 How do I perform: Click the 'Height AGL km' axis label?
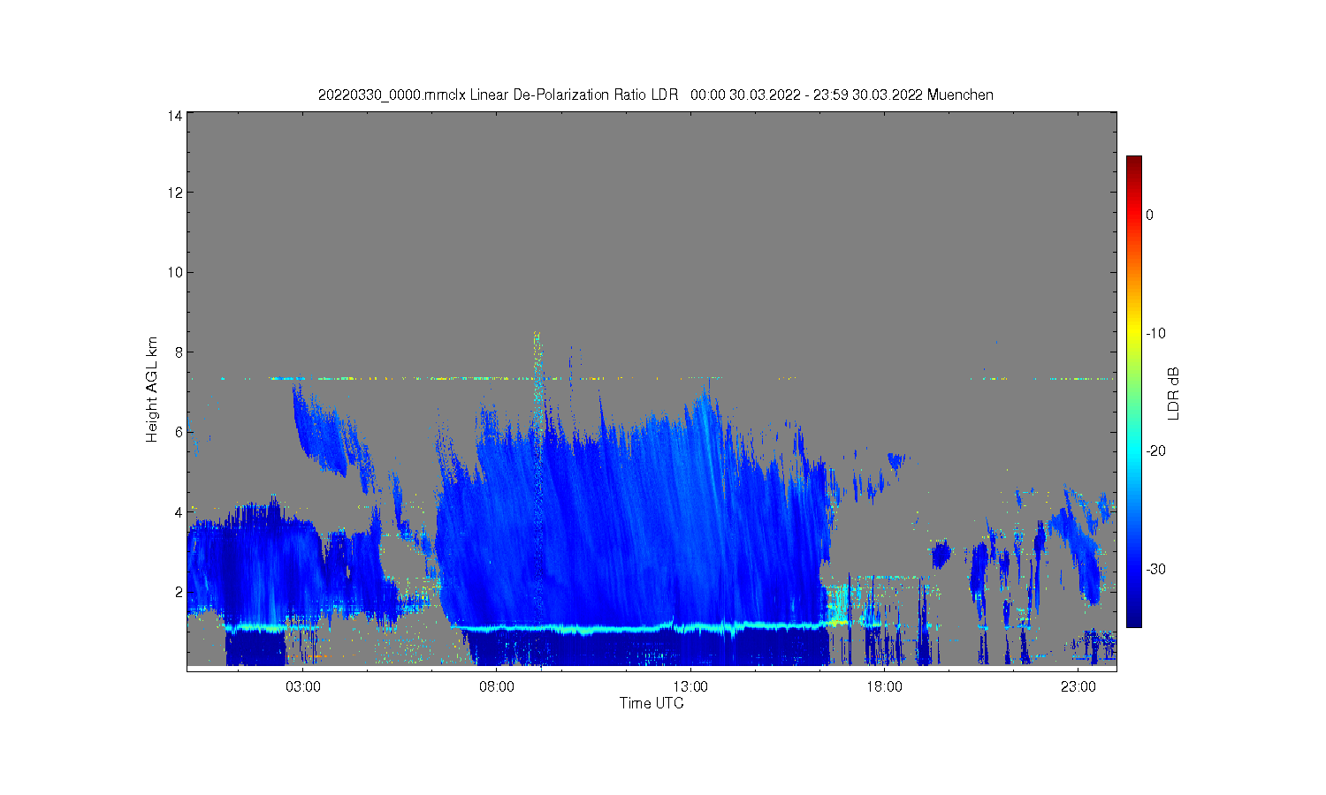[152, 390]
